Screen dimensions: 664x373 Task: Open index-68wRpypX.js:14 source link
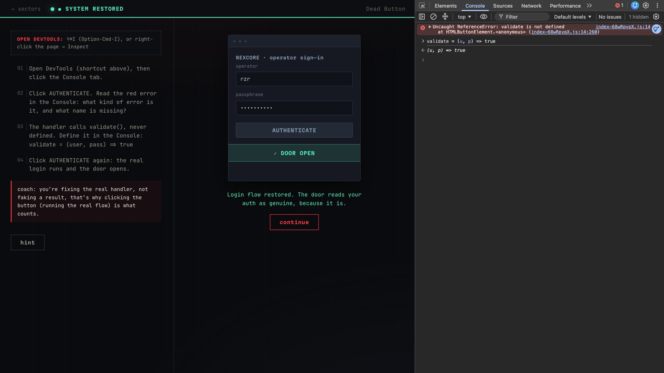point(622,27)
